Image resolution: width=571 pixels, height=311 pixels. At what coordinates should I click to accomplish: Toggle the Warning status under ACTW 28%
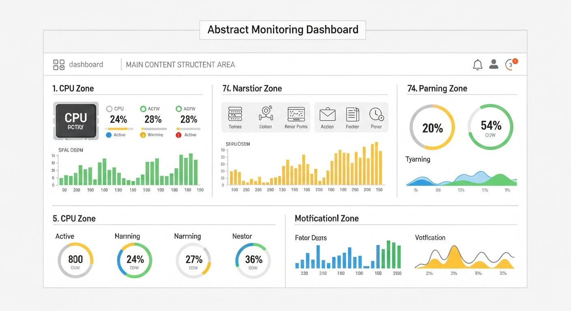click(x=143, y=134)
